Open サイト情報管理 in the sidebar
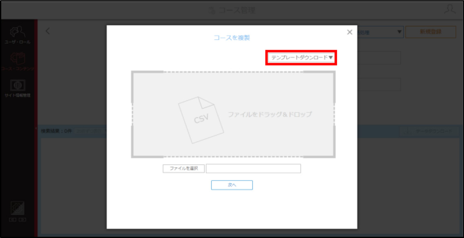Viewport: 464px width, 238px height. (x=18, y=89)
